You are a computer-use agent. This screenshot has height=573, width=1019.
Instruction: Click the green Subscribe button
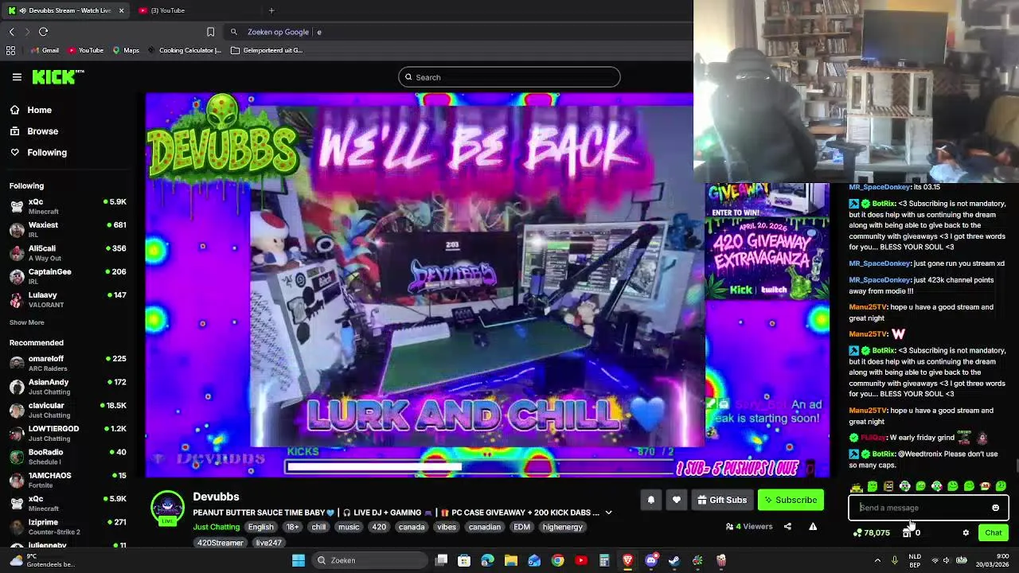click(791, 500)
